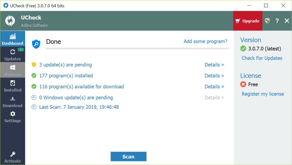Screen dimensions: 292x165
Task: Click Details for Windows updates pending
Action: coord(214,98)
